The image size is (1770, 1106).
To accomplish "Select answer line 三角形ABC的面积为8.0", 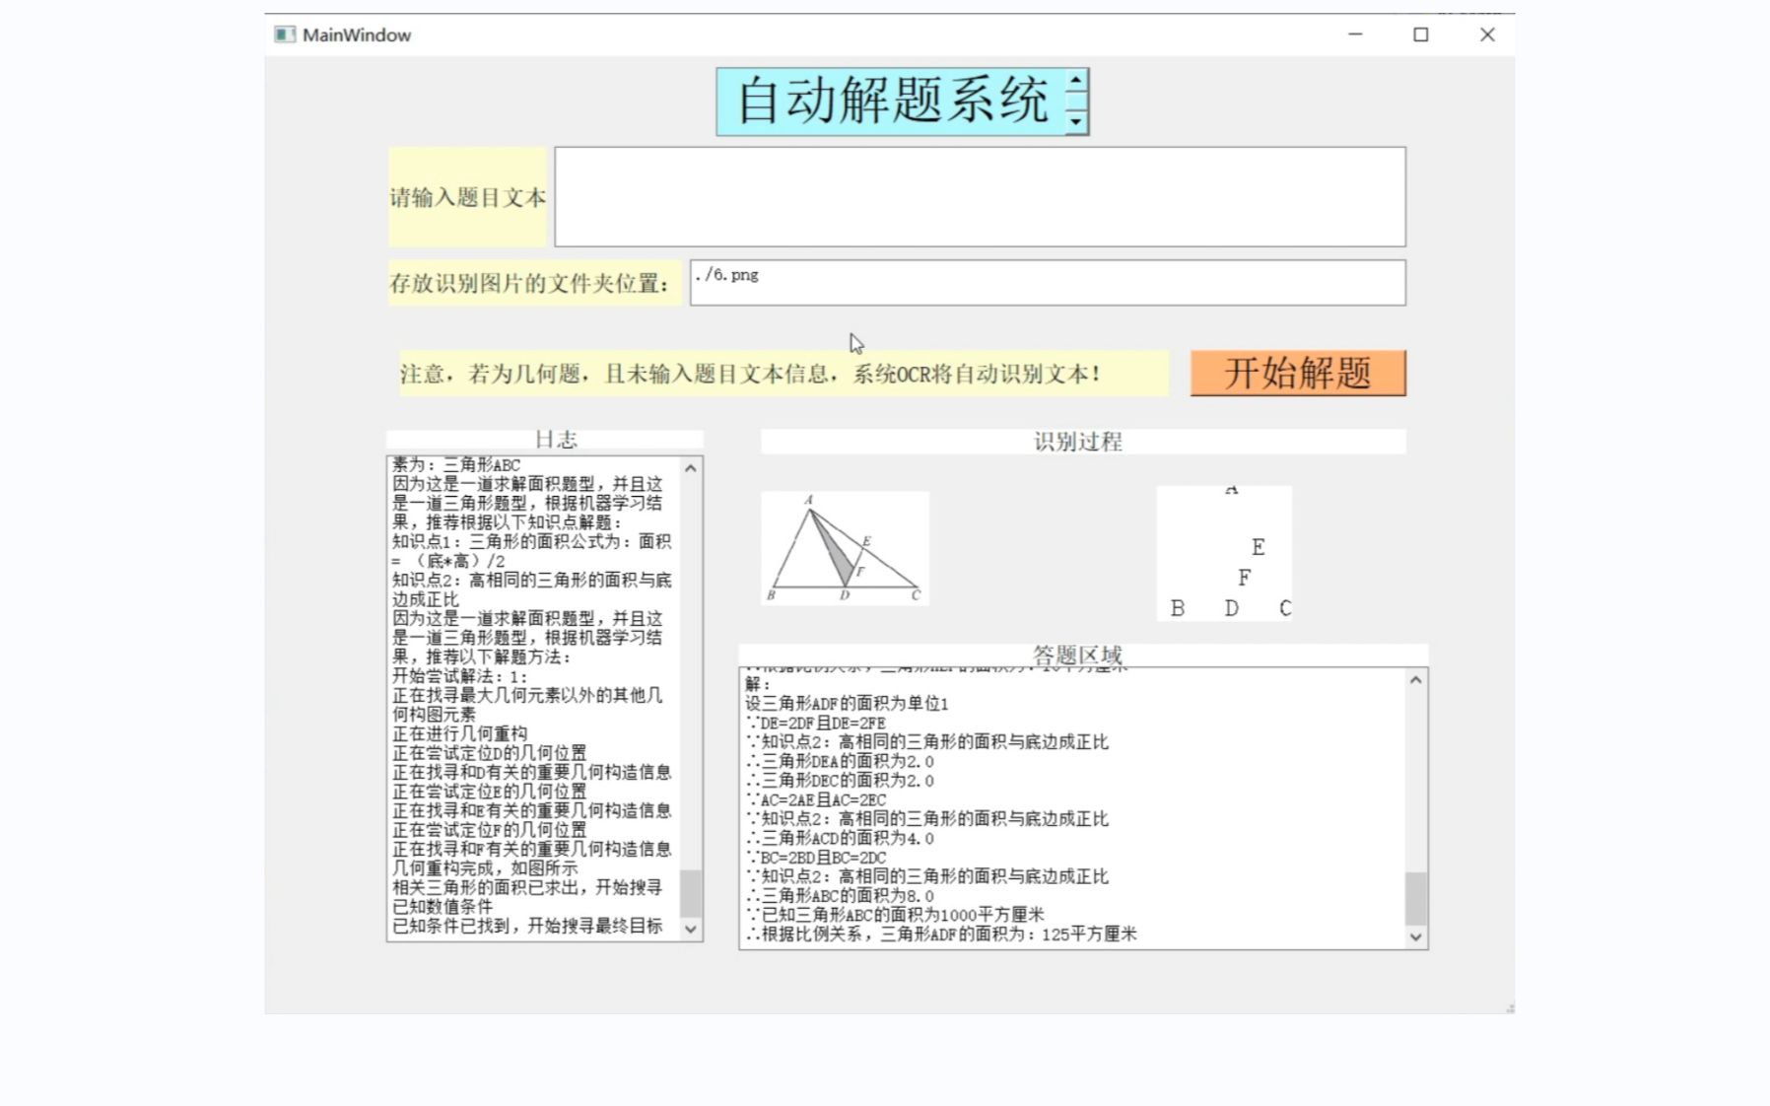I will pyautogui.click(x=840, y=896).
